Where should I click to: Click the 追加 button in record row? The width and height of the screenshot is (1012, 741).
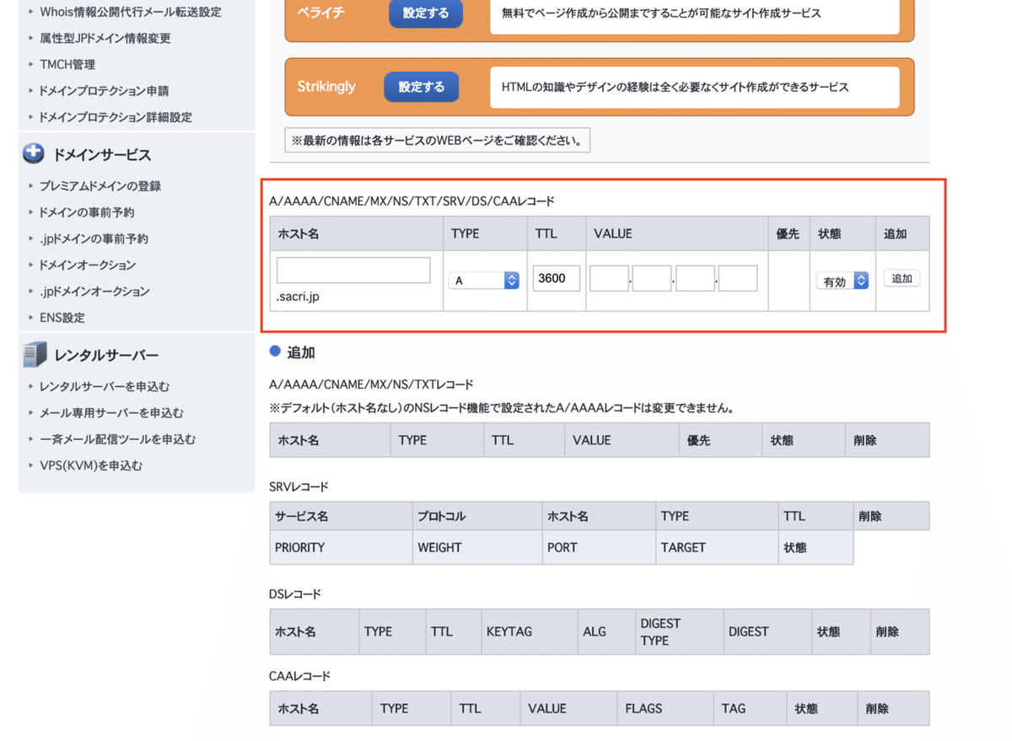[x=902, y=278]
